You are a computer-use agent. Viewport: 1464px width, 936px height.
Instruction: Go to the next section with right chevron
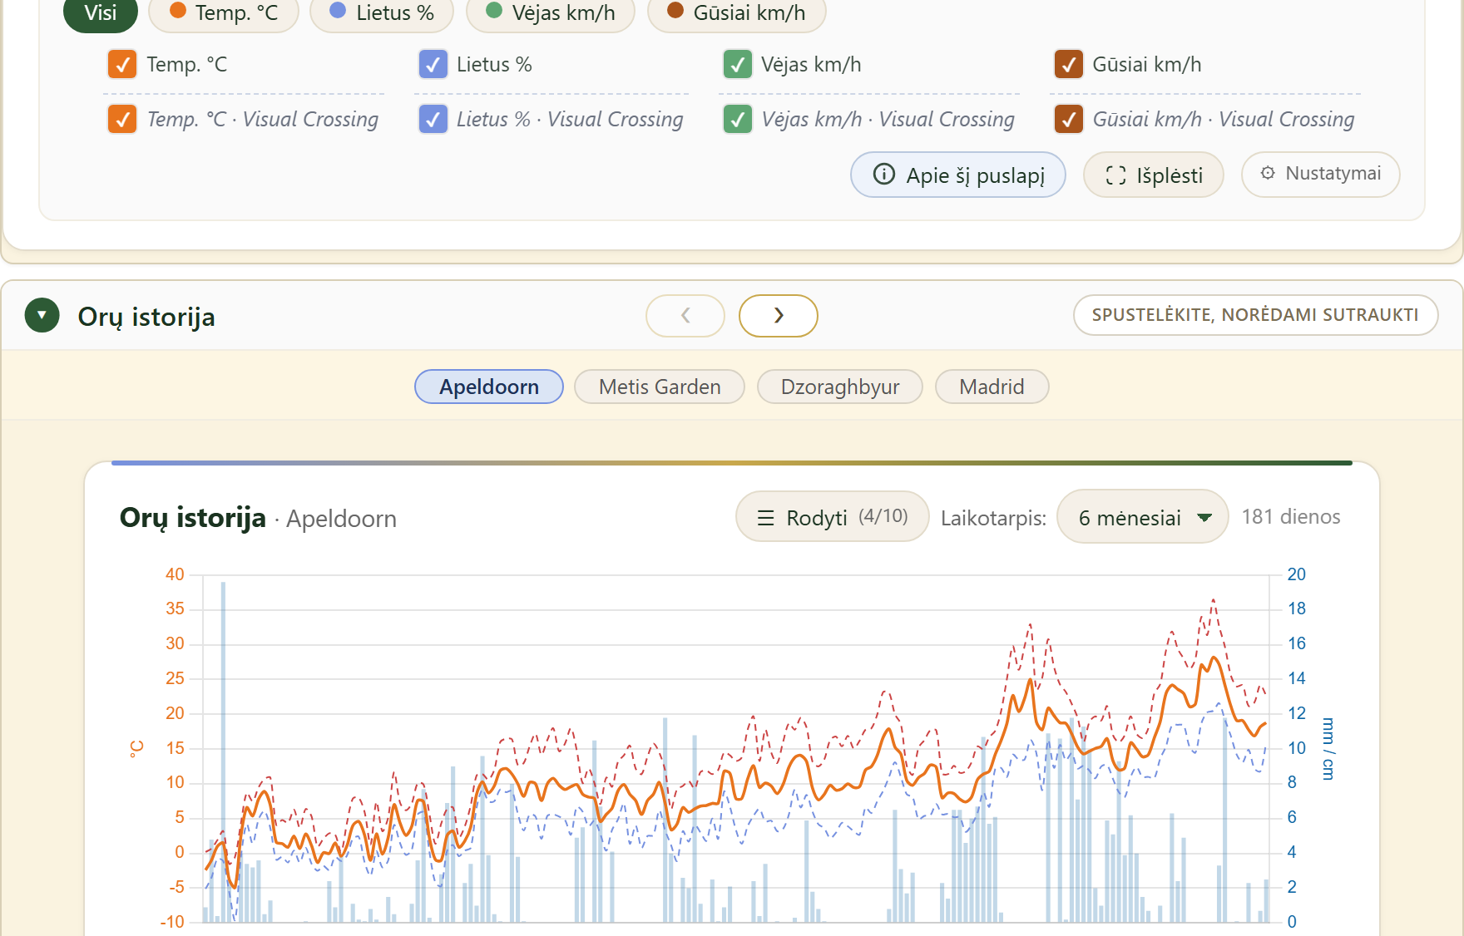[x=779, y=316]
